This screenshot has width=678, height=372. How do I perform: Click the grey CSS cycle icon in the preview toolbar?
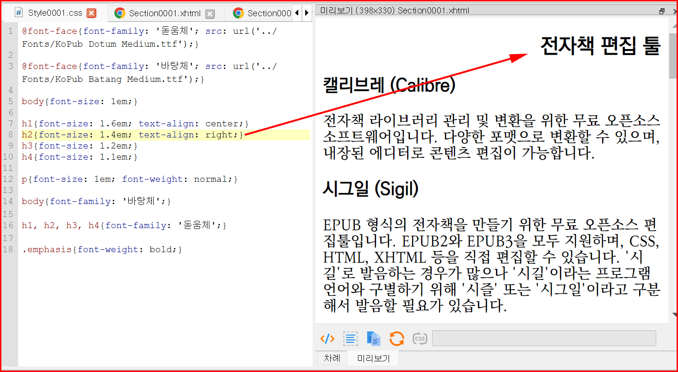(420, 339)
